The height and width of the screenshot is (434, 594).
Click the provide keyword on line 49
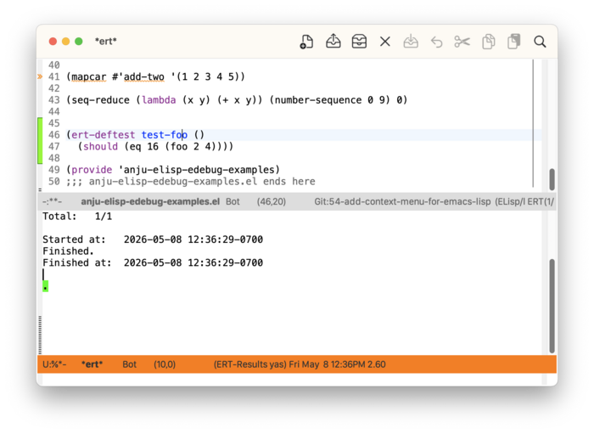92,170
